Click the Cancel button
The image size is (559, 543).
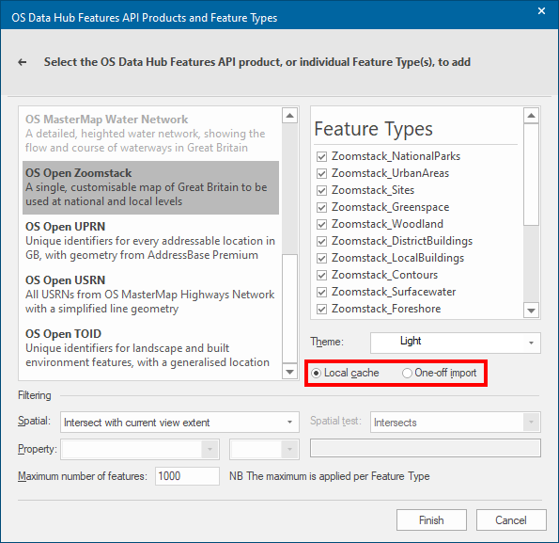coord(511,520)
